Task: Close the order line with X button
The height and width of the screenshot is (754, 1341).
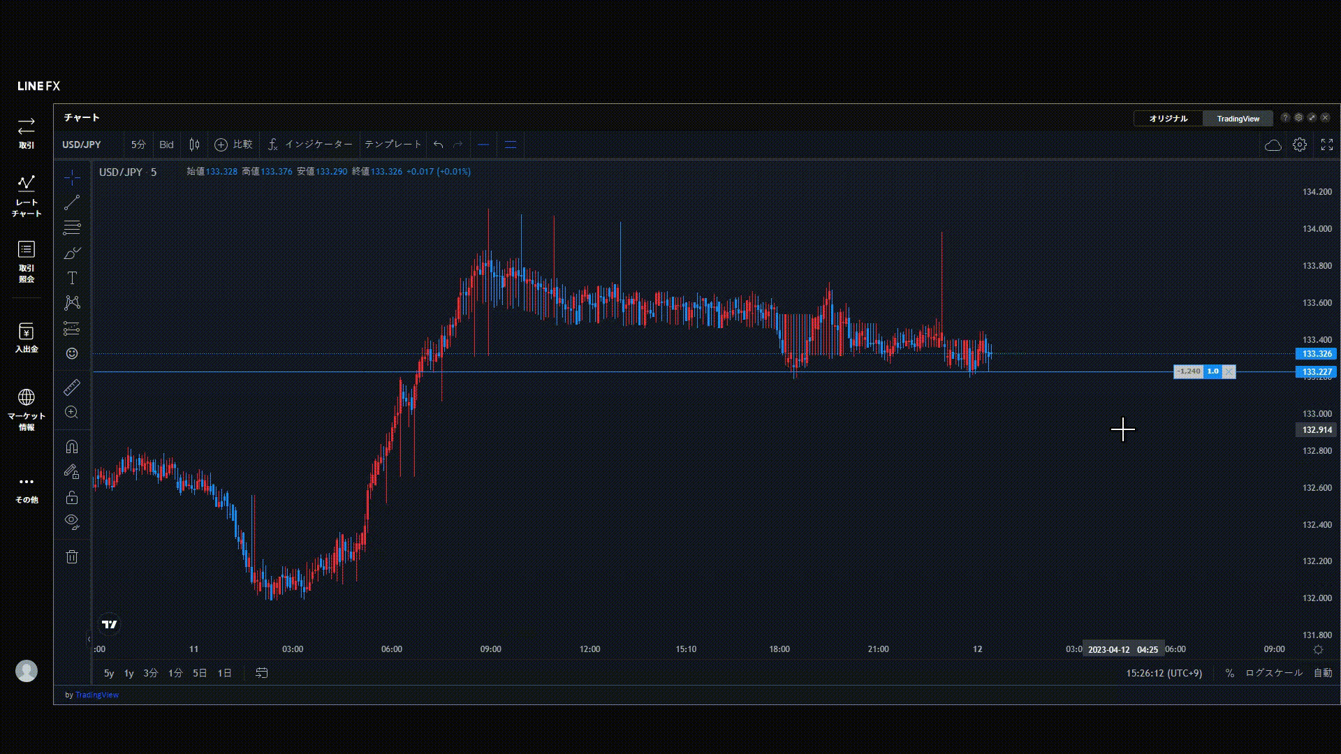Action: 1229,371
